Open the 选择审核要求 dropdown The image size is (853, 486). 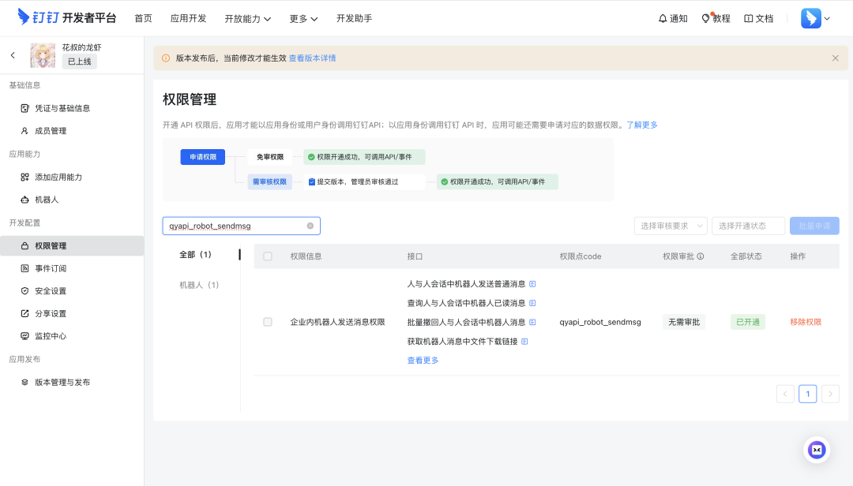pos(671,226)
